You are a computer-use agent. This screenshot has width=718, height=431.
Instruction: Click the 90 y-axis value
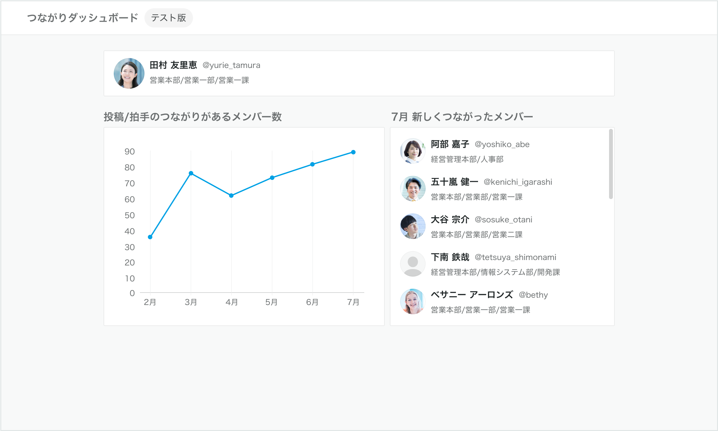point(130,152)
